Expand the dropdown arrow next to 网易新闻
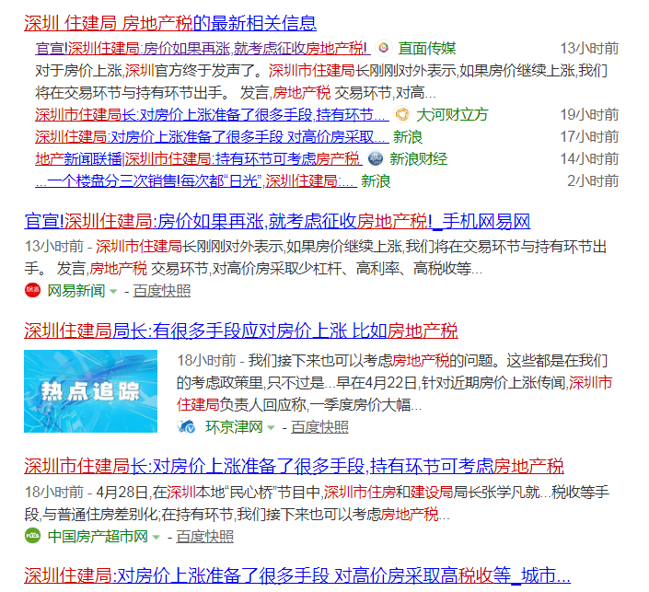The image size is (649, 592). tap(113, 292)
